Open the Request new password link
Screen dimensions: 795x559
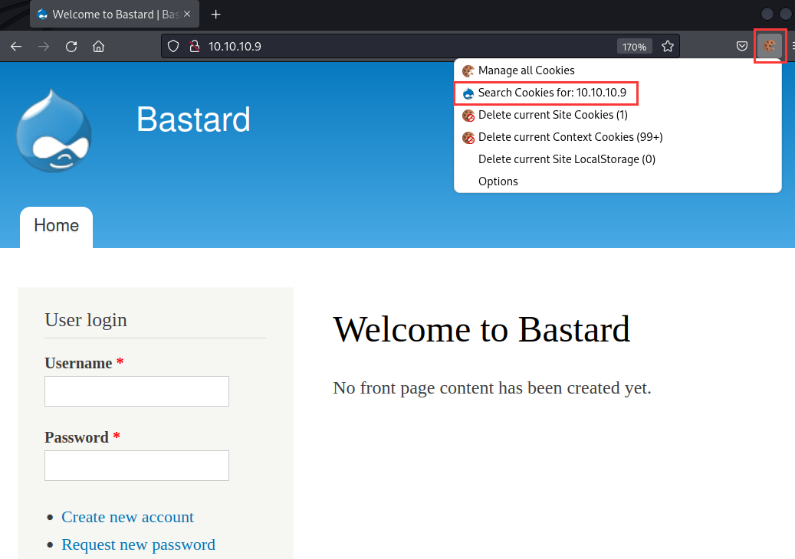138,544
